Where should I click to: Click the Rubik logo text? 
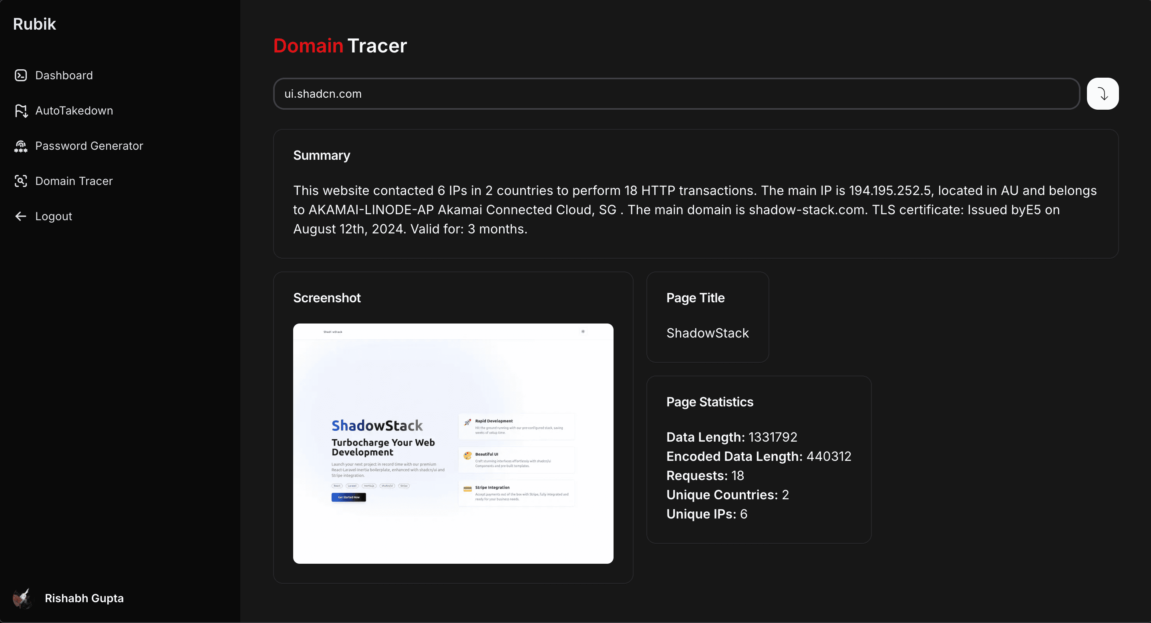click(34, 24)
